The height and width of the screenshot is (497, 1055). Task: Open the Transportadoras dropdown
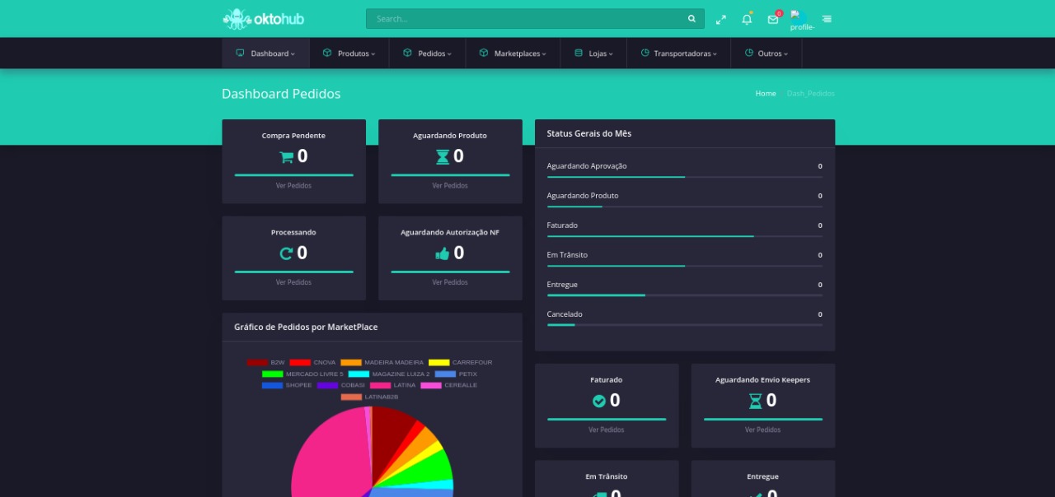pyautogui.click(x=679, y=53)
